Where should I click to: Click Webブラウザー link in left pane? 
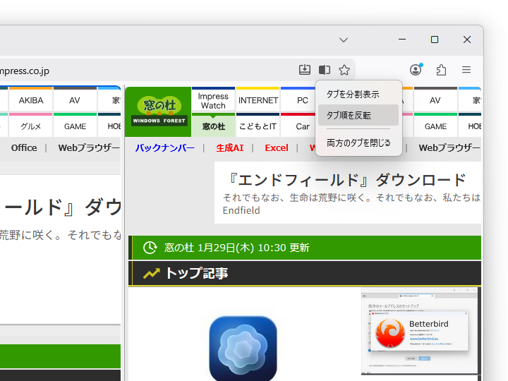89,148
